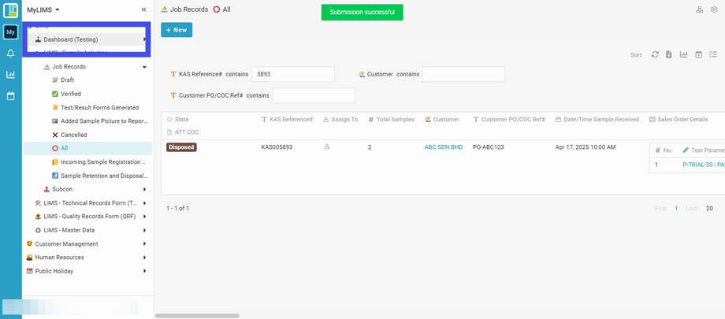This screenshot has width=725, height=319.
Task: Expand the Subcon submenu arrow
Action: click(145, 189)
